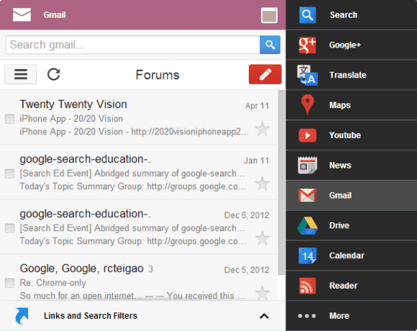Screen dimensions: 417x331
Task: Open the Google+ icon in sidebar
Action: (307, 45)
